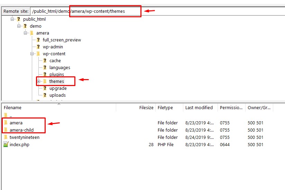Click the amera-child folder icon
The width and height of the screenshot is (285, 190).
[6, 130]
